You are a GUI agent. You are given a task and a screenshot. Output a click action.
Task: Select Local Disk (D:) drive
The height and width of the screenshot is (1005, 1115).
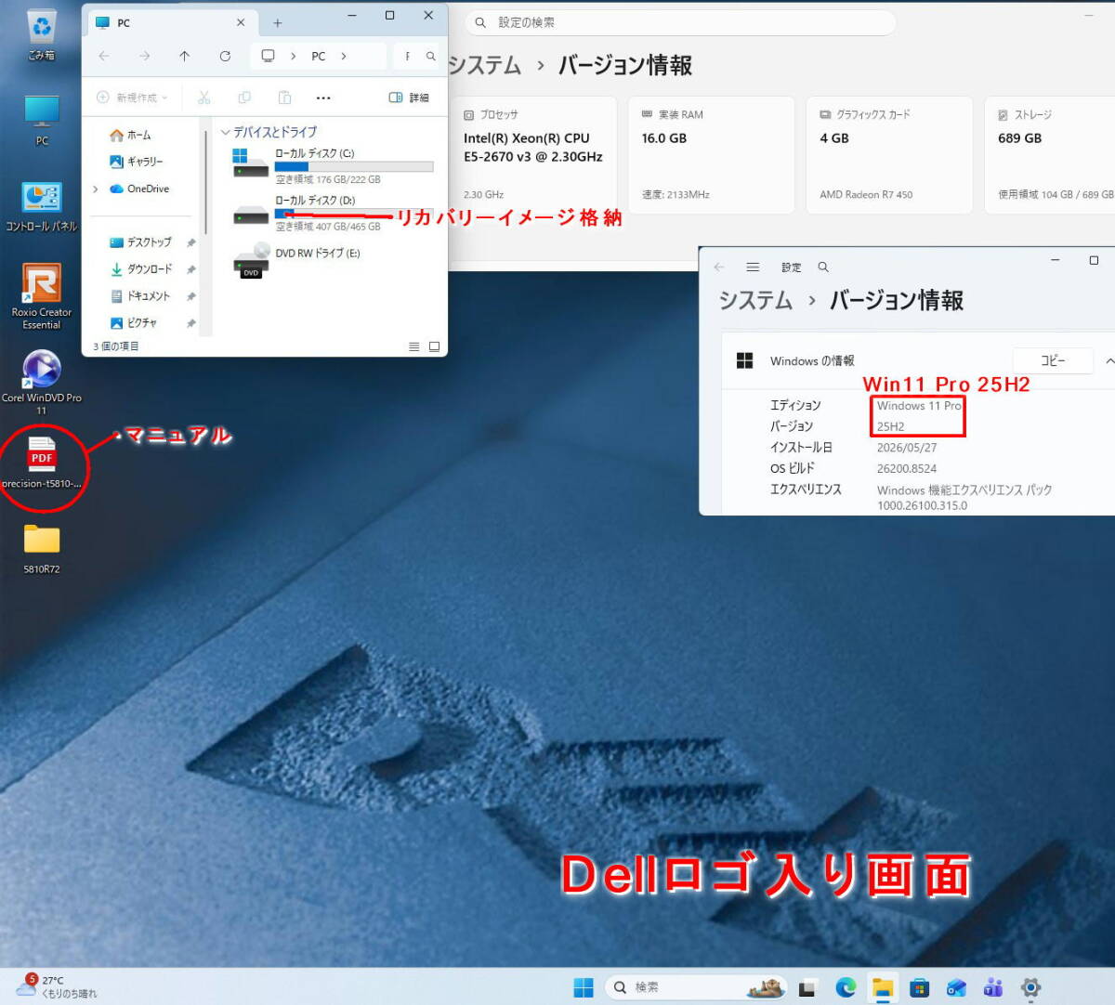pos(333,213)
